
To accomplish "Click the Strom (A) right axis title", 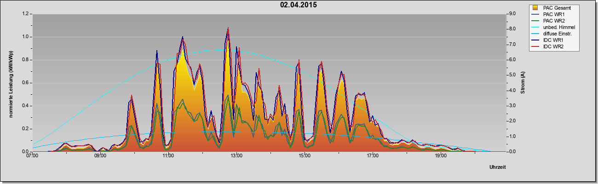I will pos(523,83).
